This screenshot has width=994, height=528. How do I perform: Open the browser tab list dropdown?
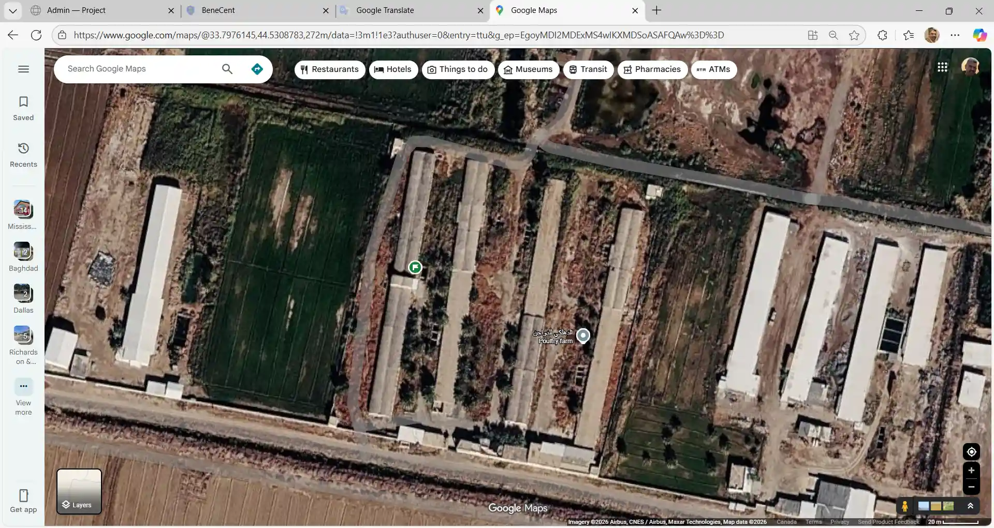(x=12, y=10)
